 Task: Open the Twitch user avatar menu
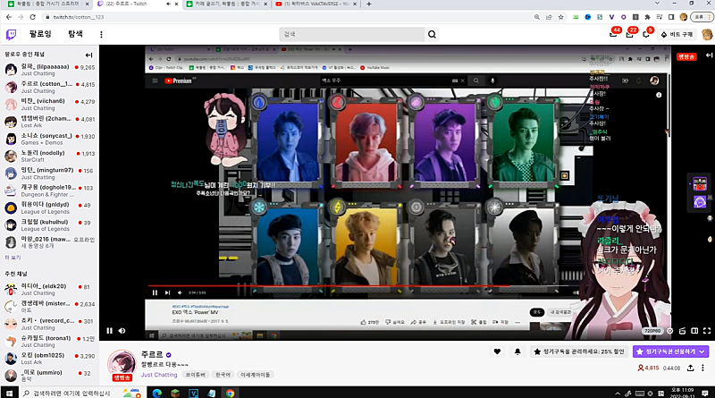click(707, 34)
